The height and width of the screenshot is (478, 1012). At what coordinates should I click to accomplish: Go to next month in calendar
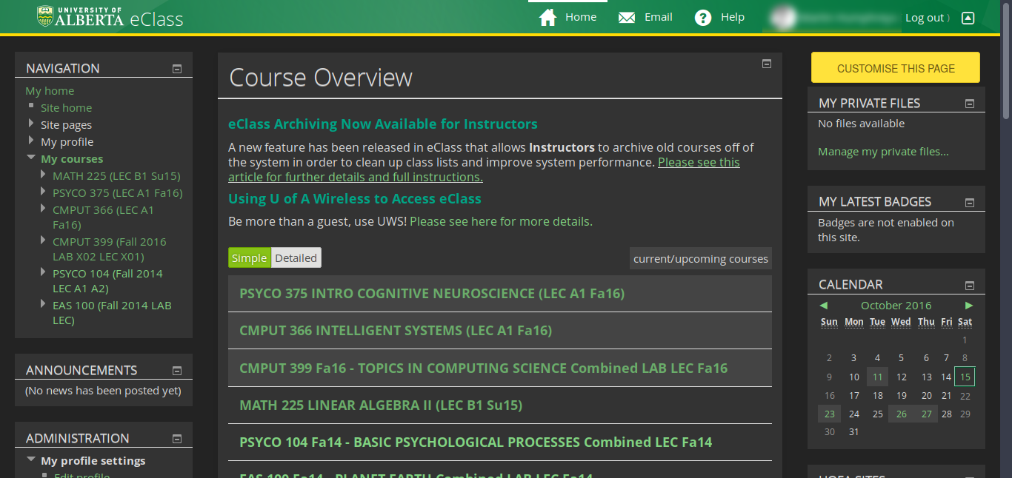click(x=969, y=306)
